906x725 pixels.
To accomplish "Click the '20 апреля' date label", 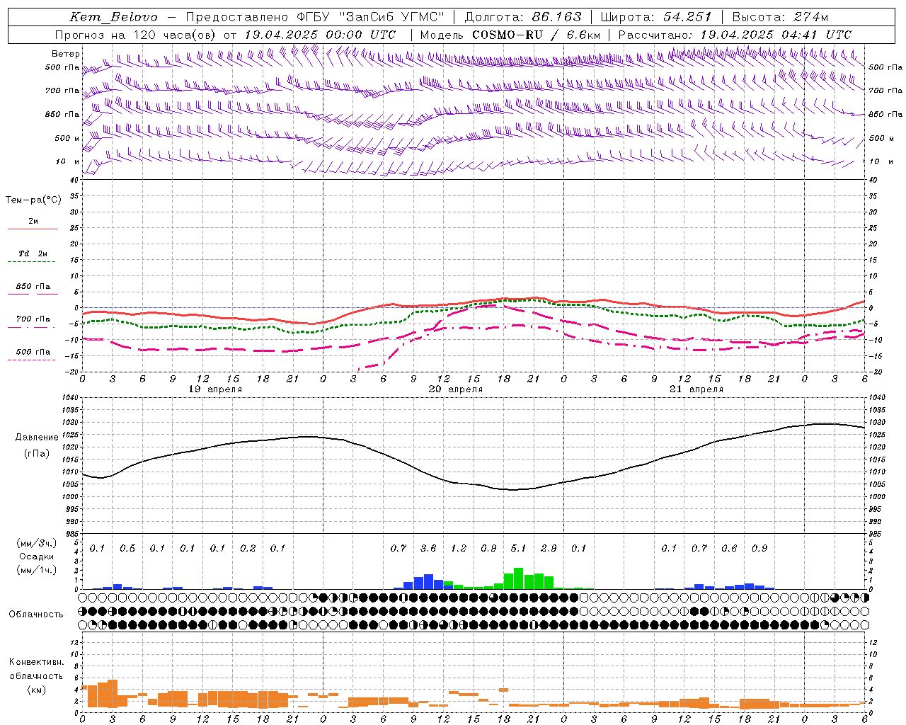I will (456, 389).
